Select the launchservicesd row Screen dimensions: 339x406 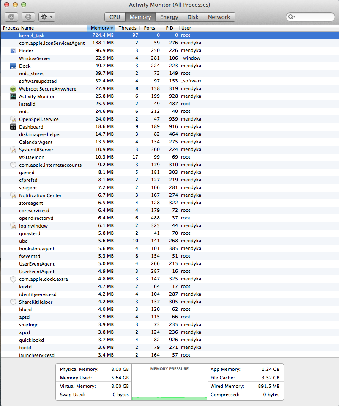(170, 355)
